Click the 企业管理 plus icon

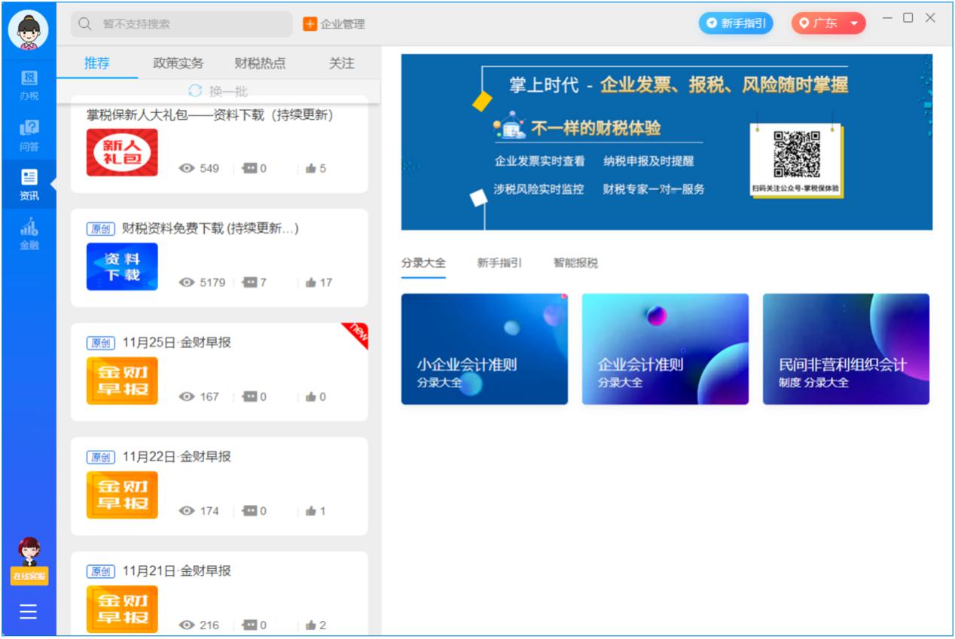pos(310,24)
